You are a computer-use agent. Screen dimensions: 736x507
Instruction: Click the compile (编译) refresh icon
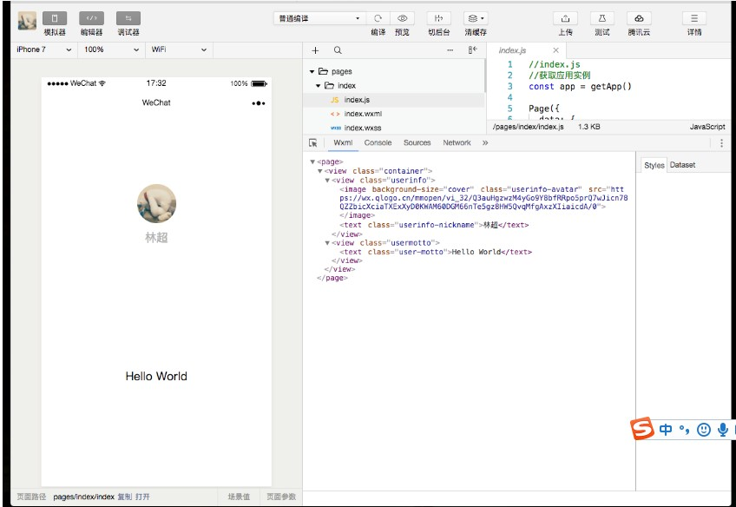pos(378,18)
